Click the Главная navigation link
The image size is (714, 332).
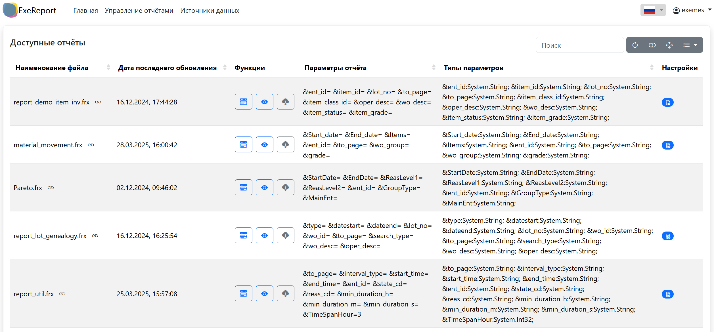[x=85, y=10]
